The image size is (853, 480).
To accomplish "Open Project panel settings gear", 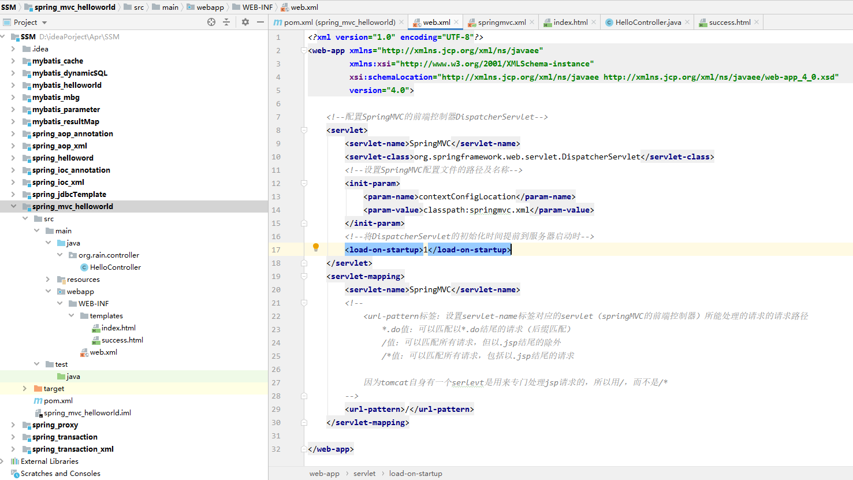I will tap(245, 22).
